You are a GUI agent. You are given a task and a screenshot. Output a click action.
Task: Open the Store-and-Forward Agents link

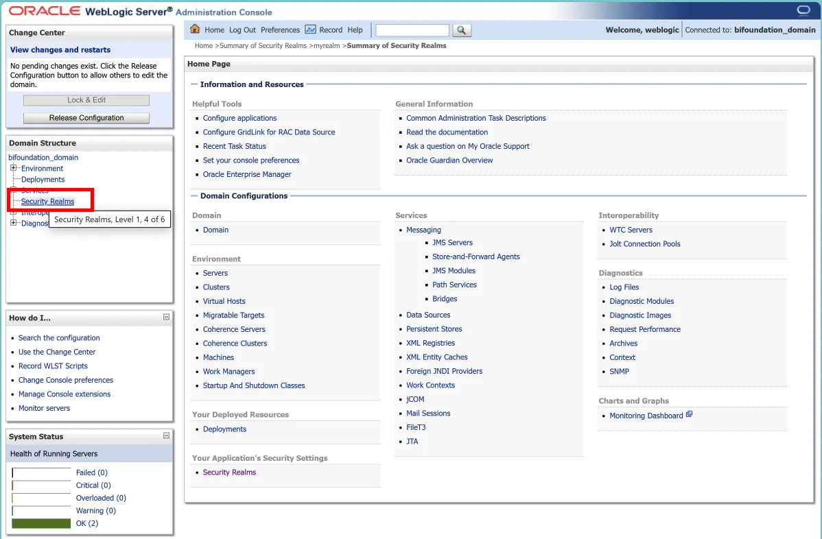(x=476, y=256)
